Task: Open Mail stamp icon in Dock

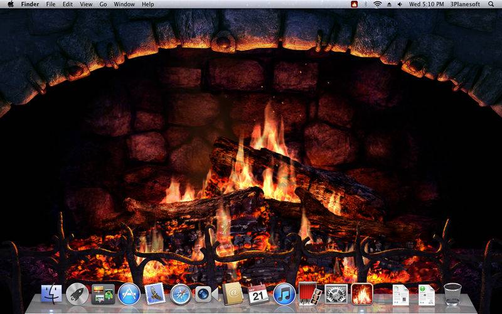Action: click(155, 294)
